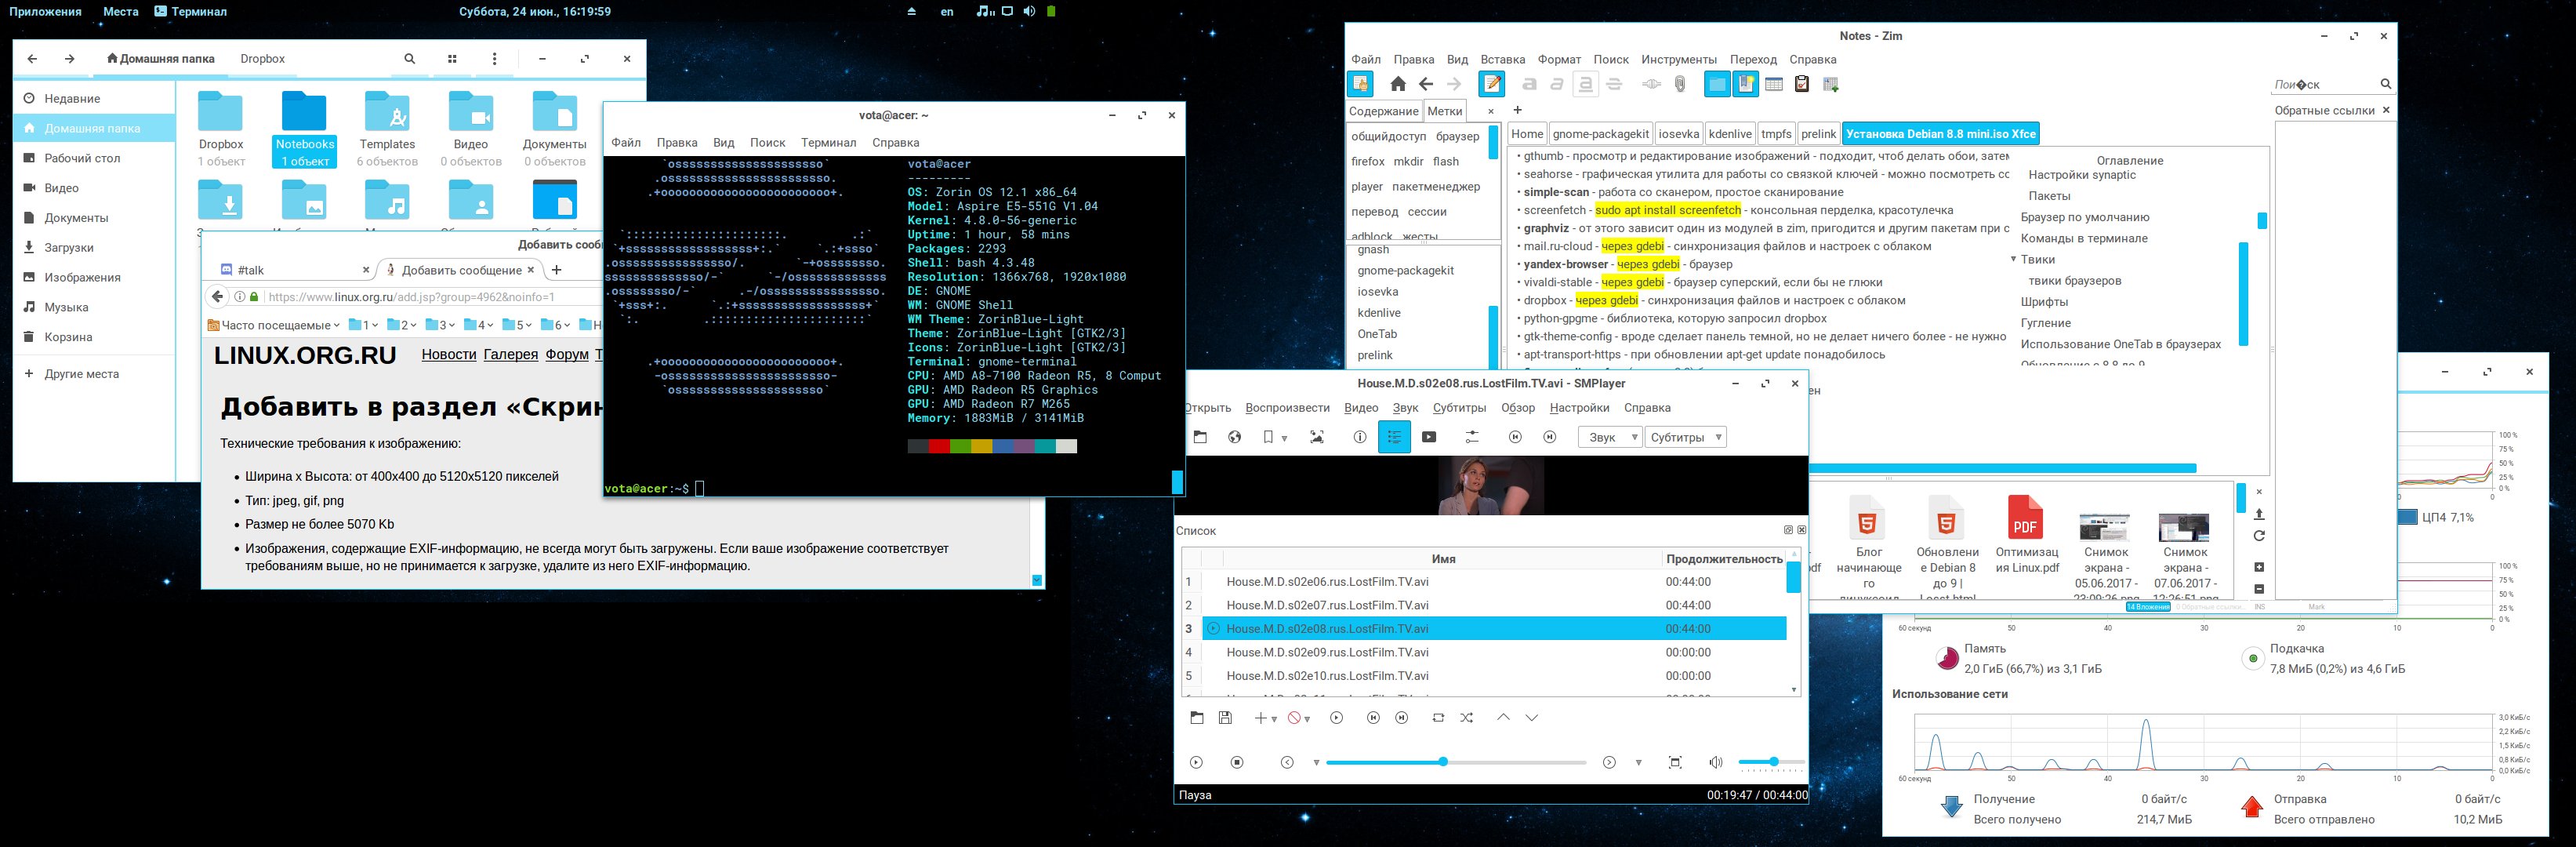
Task: Open Шрифты heading in Zim contents
Action: point(2044,302)
